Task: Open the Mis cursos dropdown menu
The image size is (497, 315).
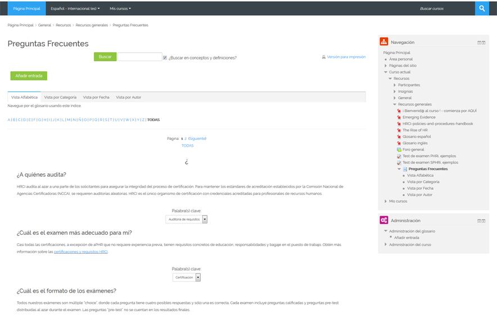Action: (120, 8)
